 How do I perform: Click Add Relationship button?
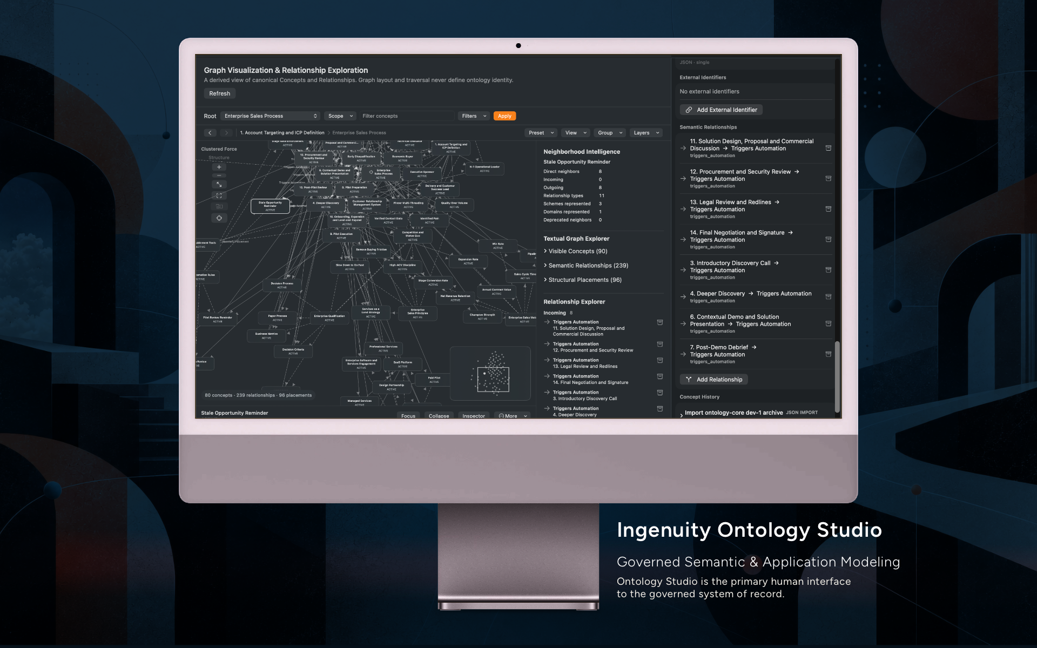pyautogui.click(x=713, y=380)
